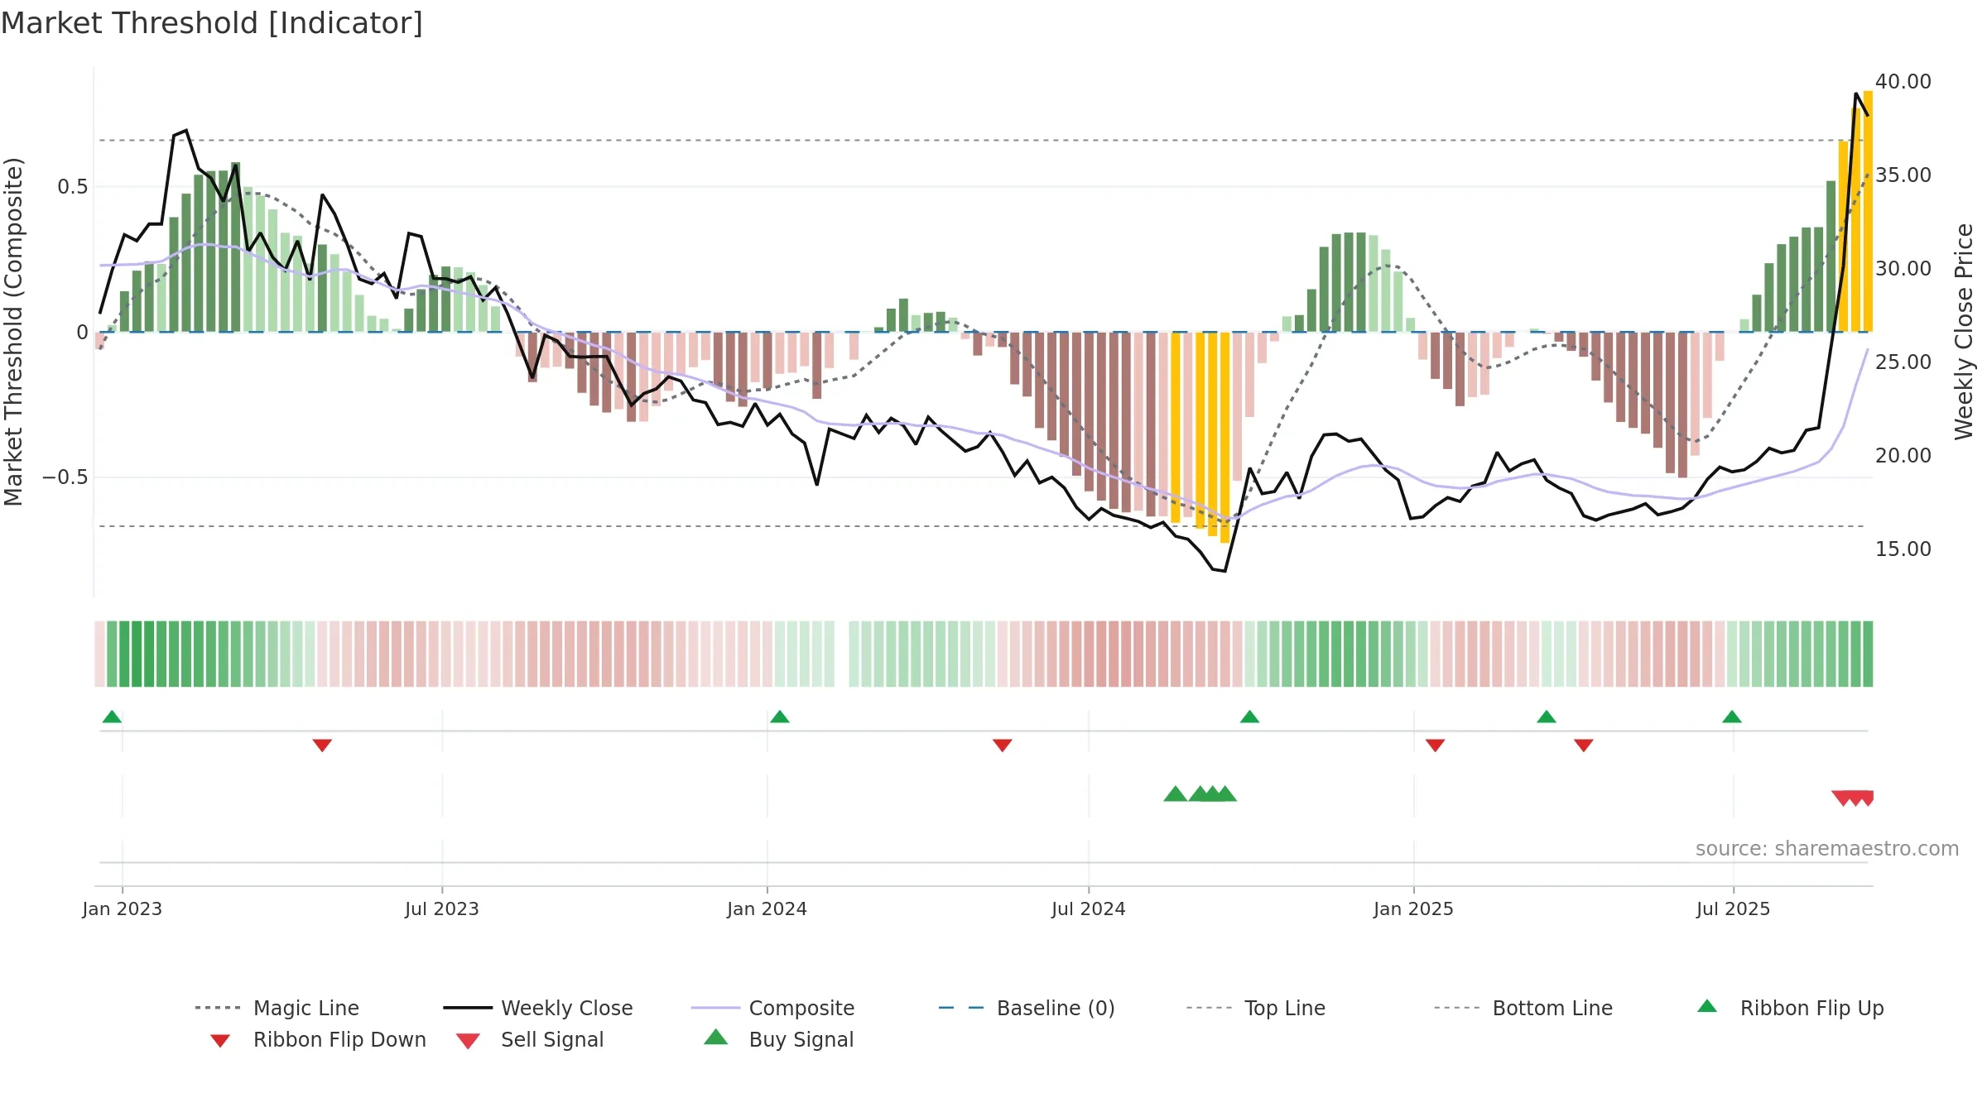Image resolution: width=1987 pixels, height=1117 pixels.
Task: Click the tallest yellow bar at chart end
Action: tap(1868, 211)
